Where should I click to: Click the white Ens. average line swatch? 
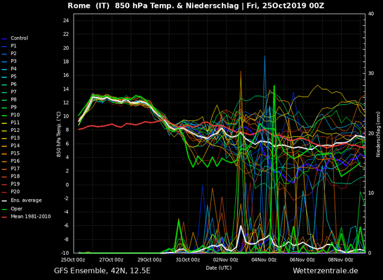pos(4,201)
